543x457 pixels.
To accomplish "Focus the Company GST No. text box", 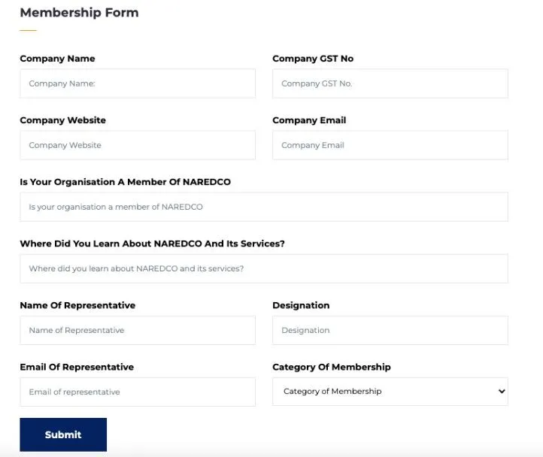I will tap(390, 83).
